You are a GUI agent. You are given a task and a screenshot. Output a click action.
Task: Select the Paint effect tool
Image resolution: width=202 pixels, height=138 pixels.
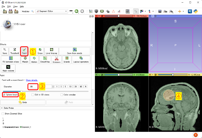pos(24,51)
